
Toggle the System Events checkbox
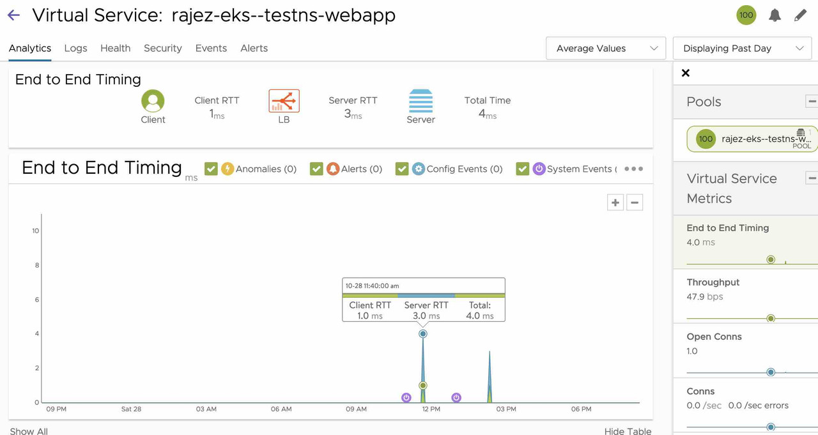523,169
